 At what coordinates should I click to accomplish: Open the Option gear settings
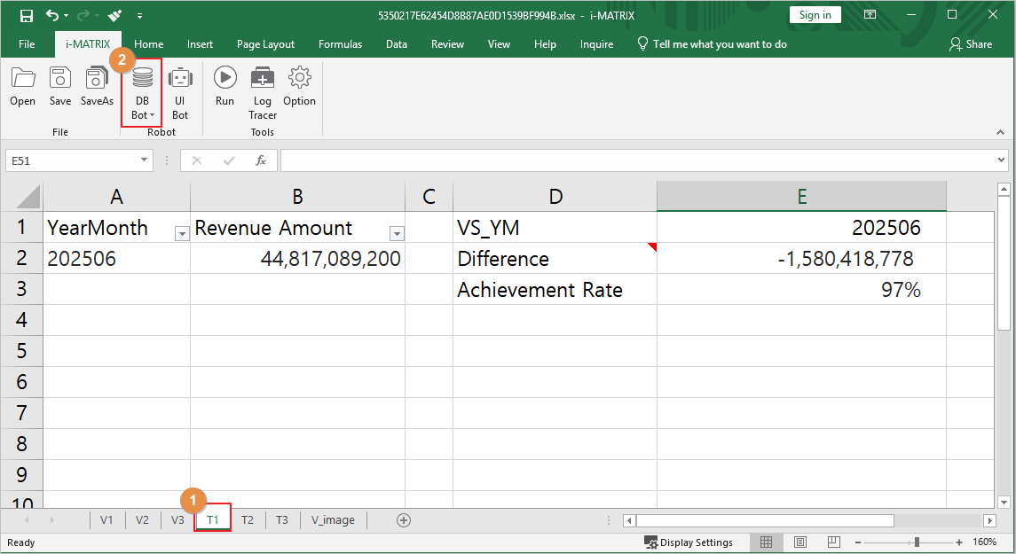tap(299, 87)
